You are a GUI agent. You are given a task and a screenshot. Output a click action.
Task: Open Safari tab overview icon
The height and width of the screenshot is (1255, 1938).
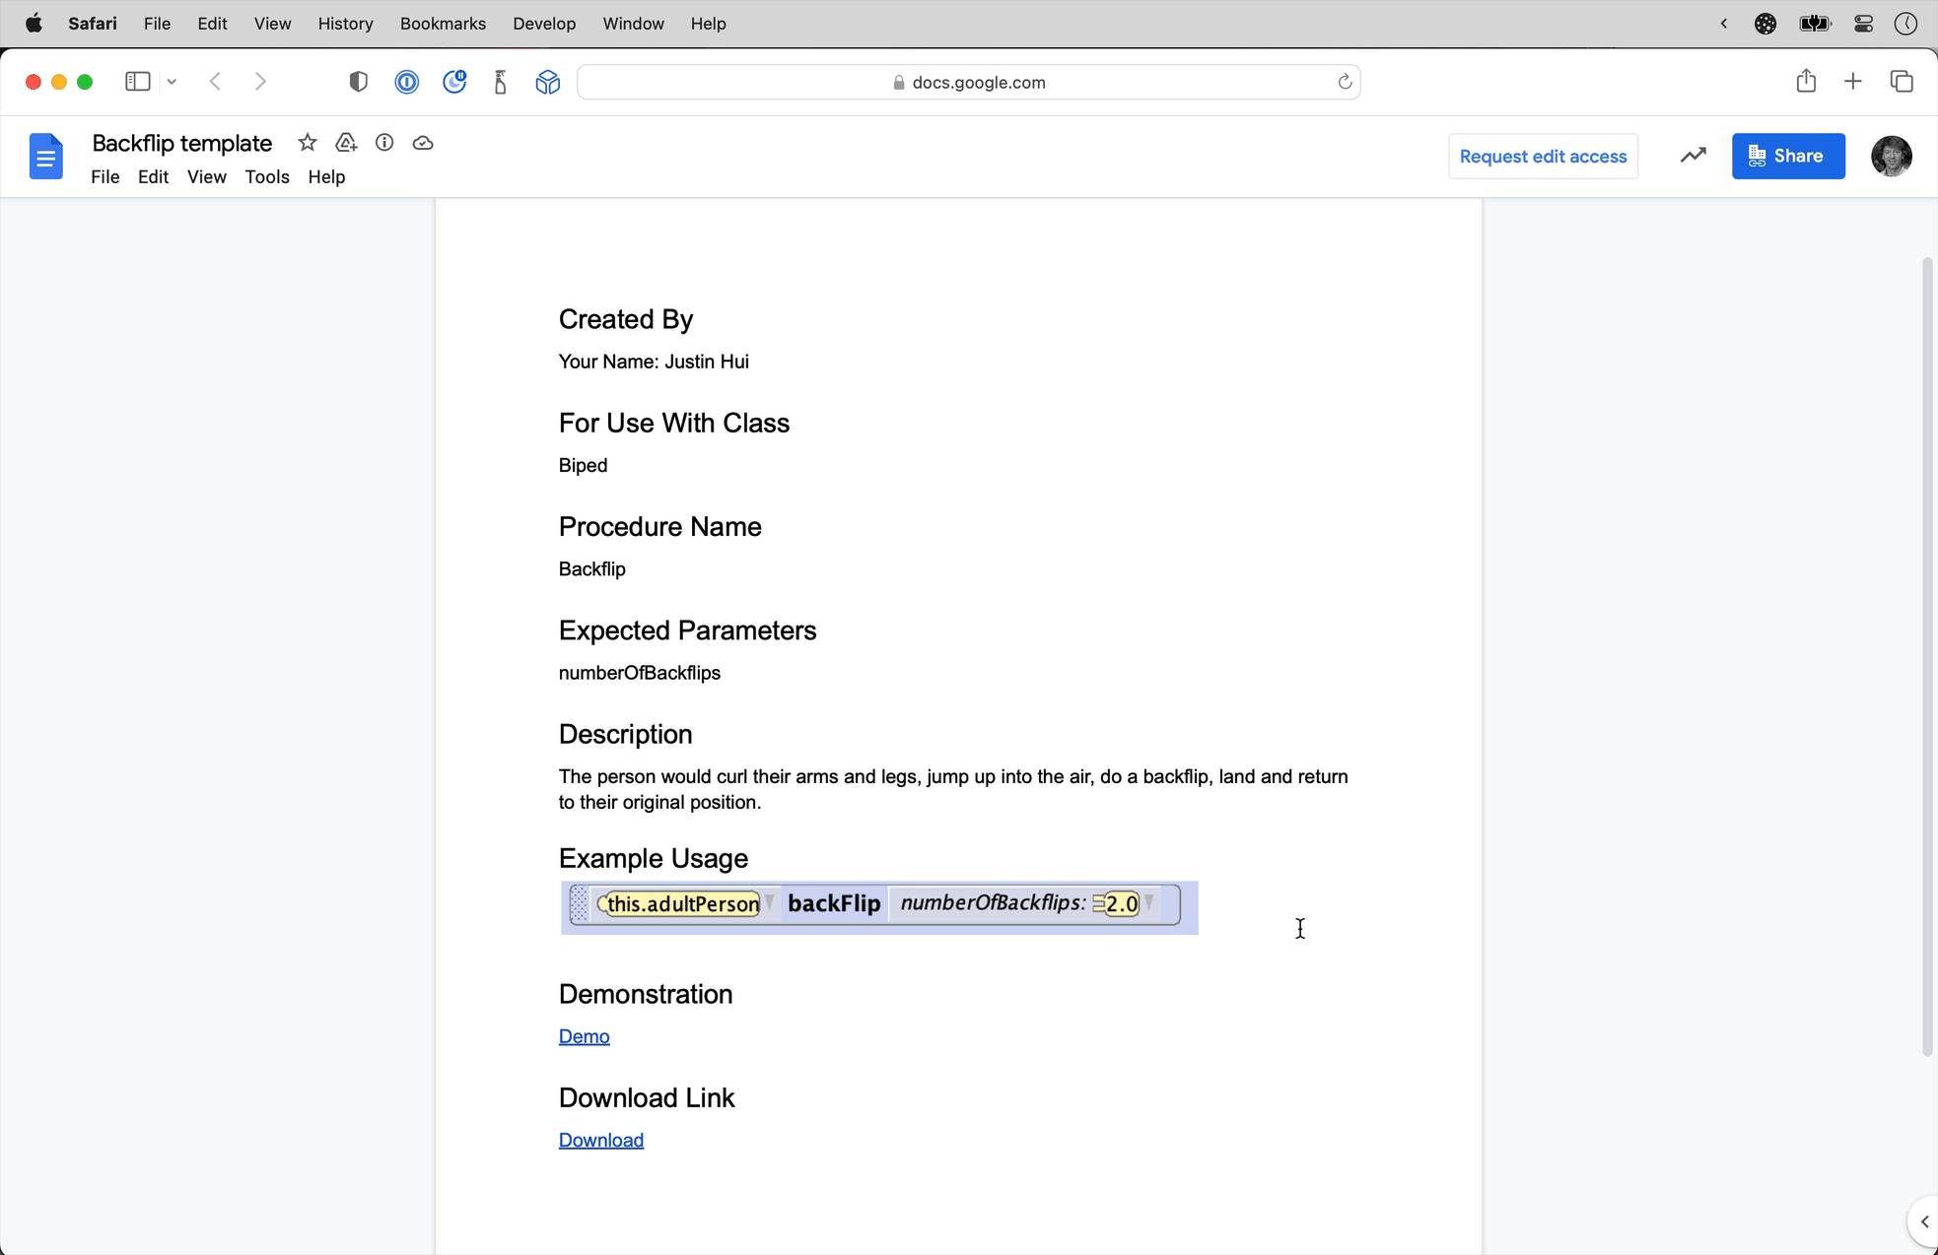coord(1901,82)
